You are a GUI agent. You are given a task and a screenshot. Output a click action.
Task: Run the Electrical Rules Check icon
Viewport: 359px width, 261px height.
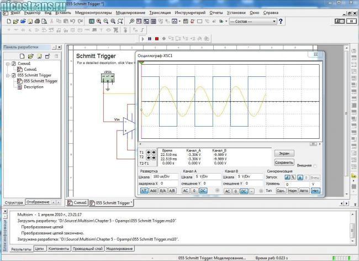tap(193, 22)
